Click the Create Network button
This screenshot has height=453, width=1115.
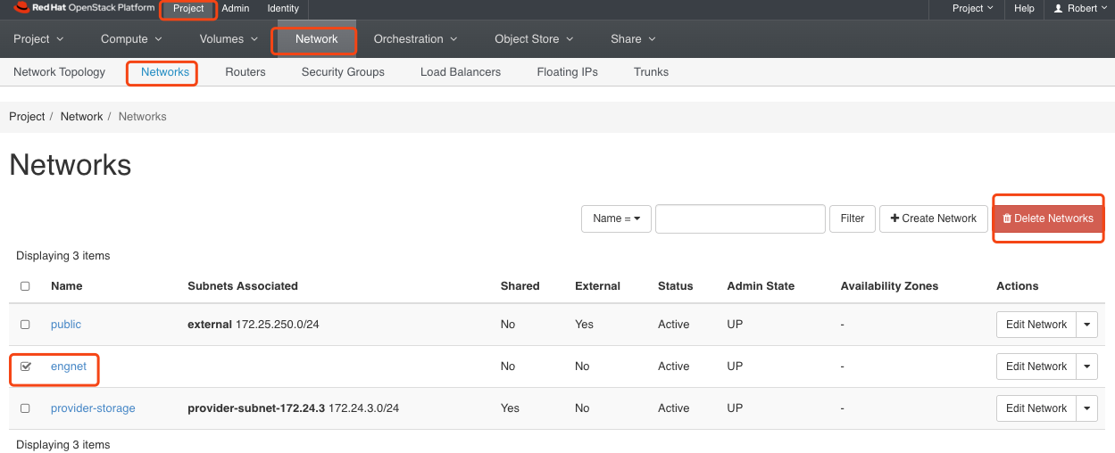click(934, 218)
